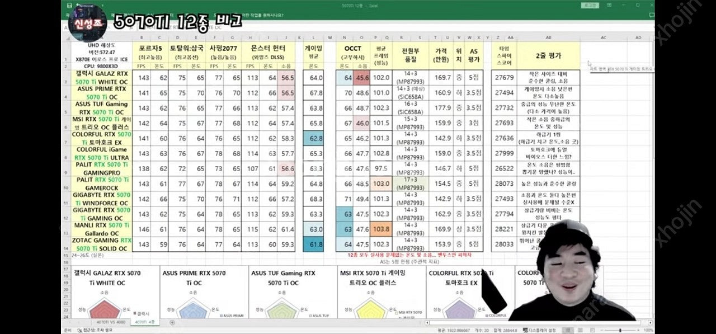
Task: Click the price cell 146.7
Action: click(x=441, y=168)
